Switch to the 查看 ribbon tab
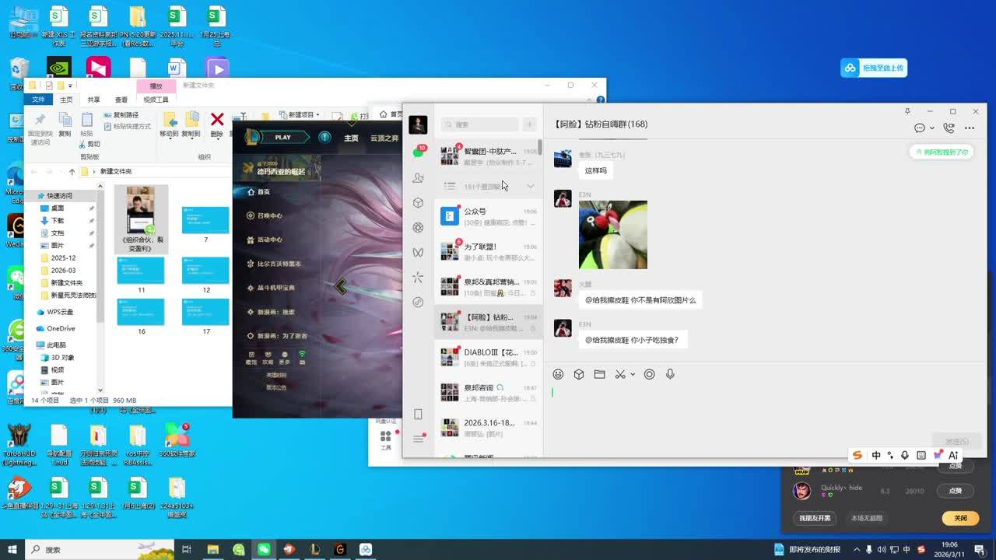 pos(121,100)
